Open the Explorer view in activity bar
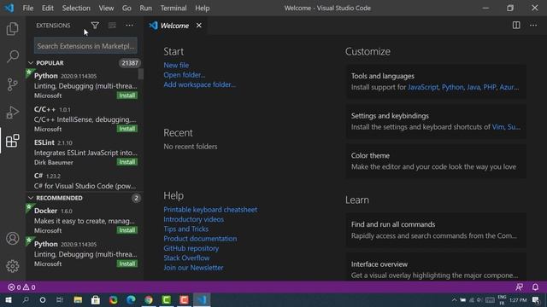The width and height of the screenshot is (547, 307). coord(13,29)
